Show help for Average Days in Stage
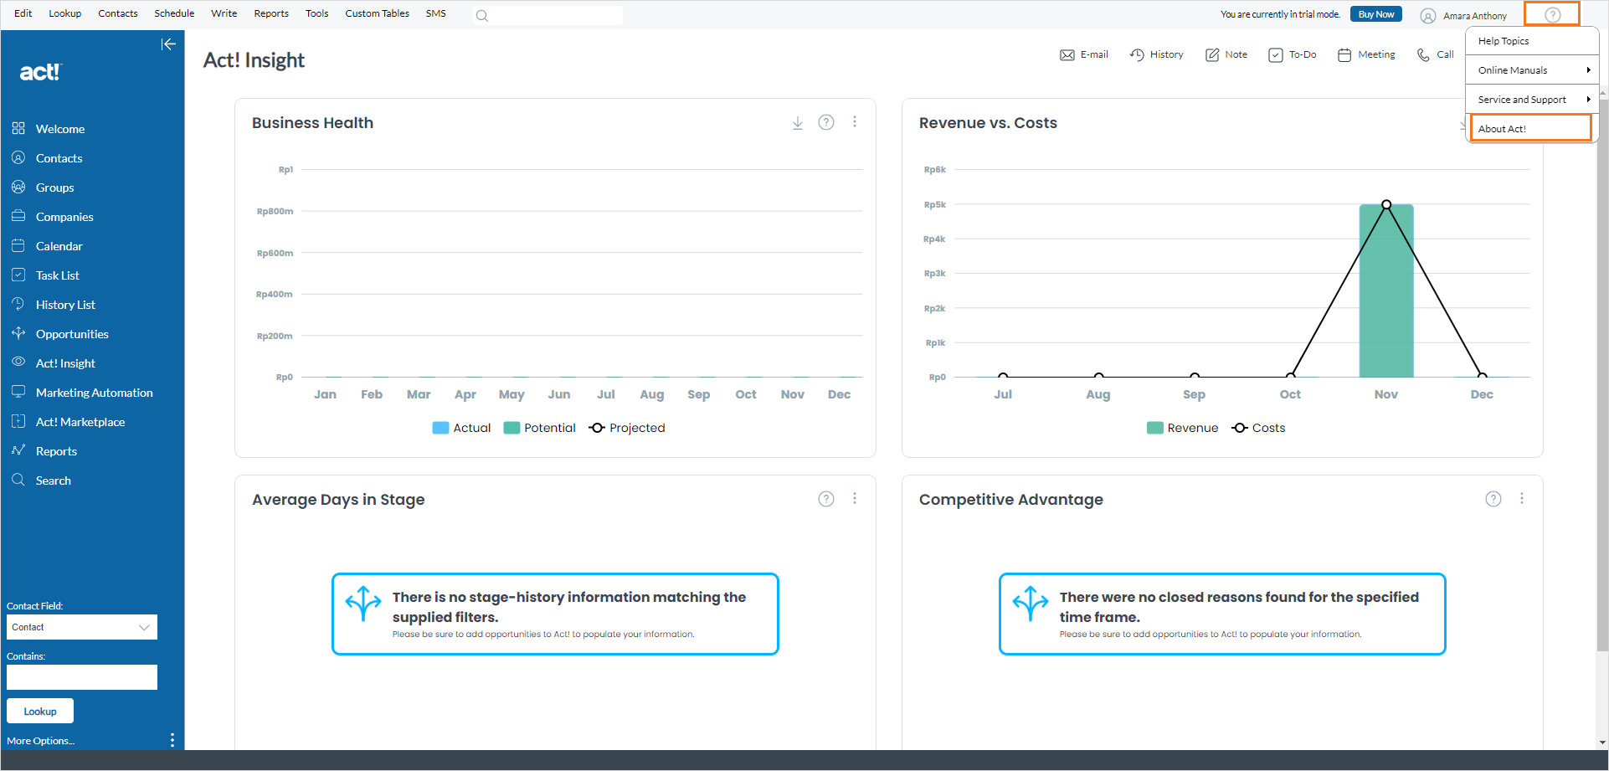This screenshot has width=1609, height=771. (x=826, y=499)
